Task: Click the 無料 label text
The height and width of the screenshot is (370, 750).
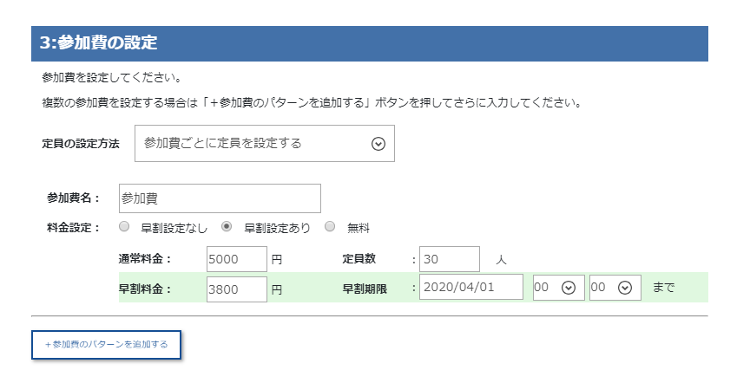Action: tap(359, 229)
